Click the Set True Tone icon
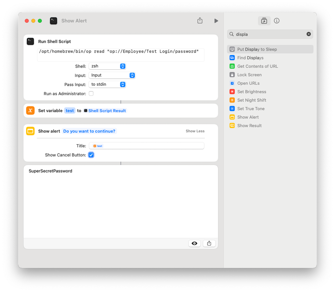Image resolution: width=335 pixels, height=292 pixels. tap(232, 108)
